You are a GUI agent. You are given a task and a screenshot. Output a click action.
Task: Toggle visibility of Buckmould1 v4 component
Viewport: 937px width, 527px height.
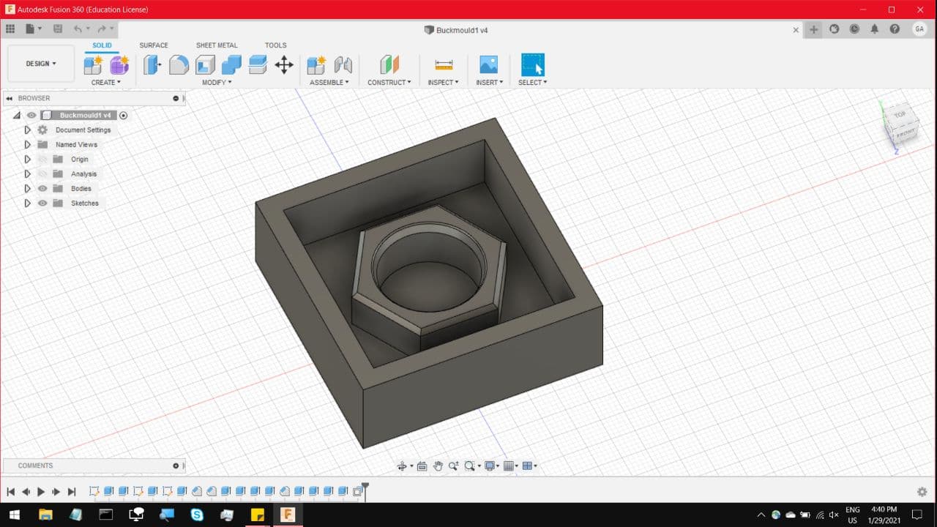pyautogui.click(x=31, y=115)
